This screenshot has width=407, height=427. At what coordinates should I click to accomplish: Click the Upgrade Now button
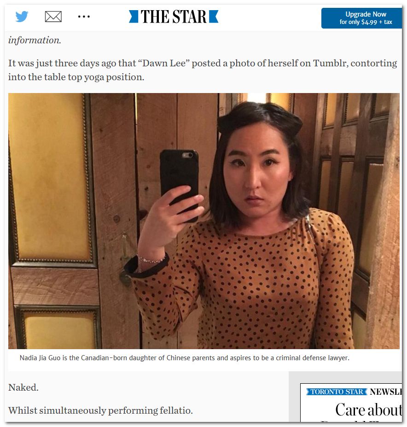[361, 18]
